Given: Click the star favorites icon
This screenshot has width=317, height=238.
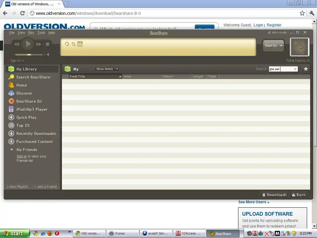Looking at the screenshot, I should (306, 69).
